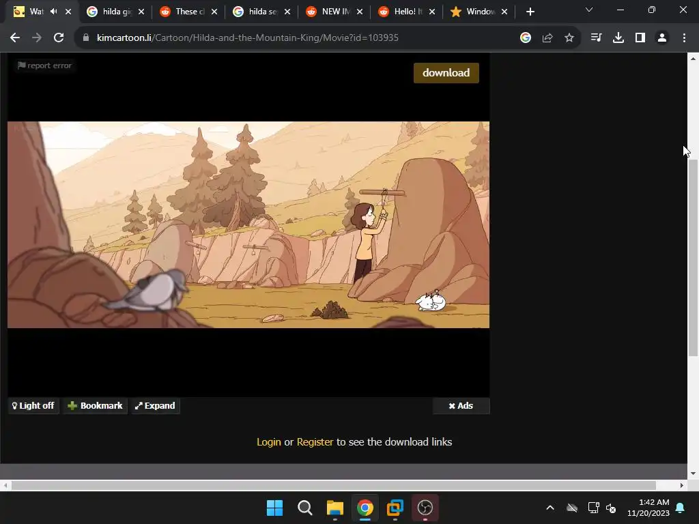This screenshot has width=699, height=524.
Task: Open File Explorer from taskbar
Action: pyautogui.click(x=334, y=508)
